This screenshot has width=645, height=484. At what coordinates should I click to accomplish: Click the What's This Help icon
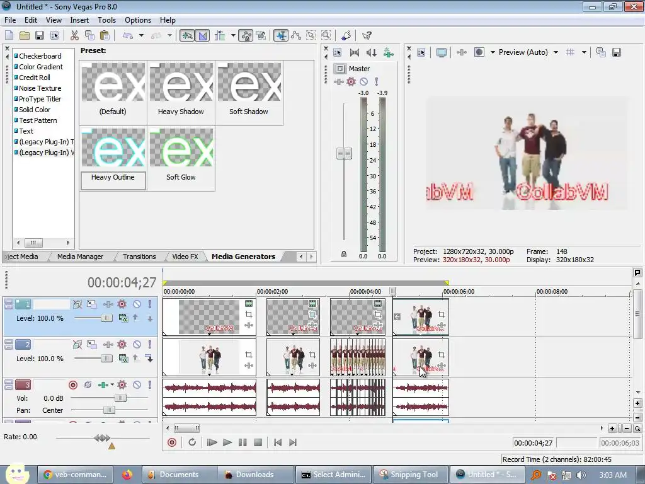click(x=367, y=35)
